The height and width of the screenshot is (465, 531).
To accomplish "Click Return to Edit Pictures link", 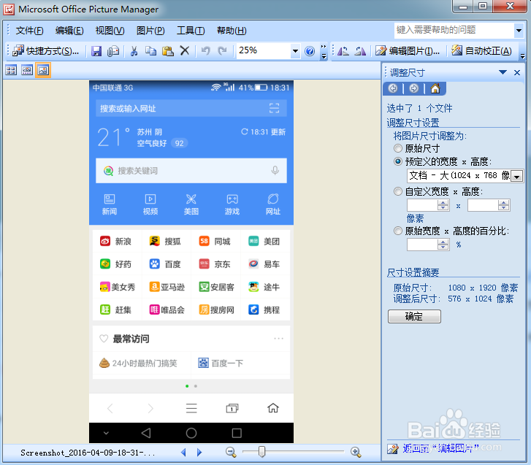I will click(x=440, y=448).
